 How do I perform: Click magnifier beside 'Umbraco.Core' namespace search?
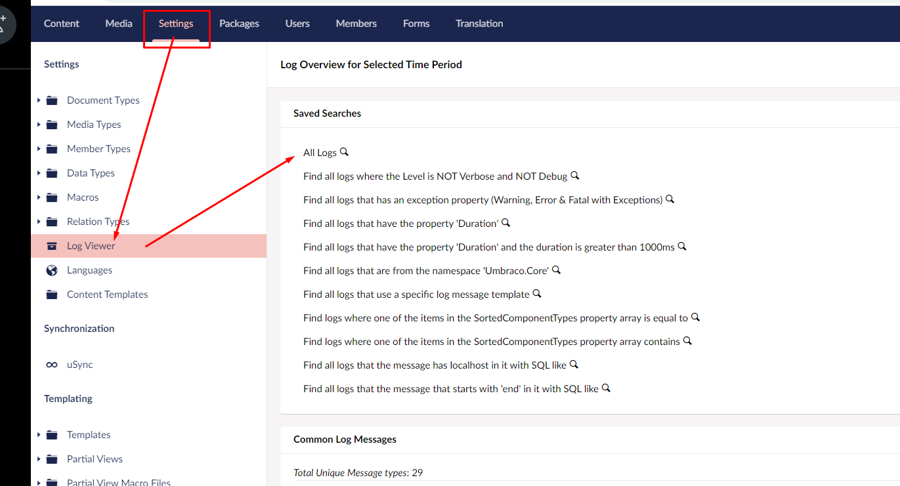point(556,270)
